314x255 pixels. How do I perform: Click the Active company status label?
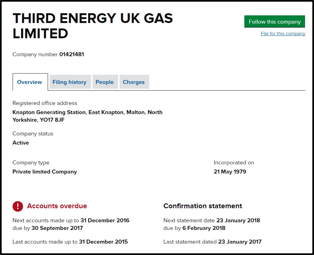pyautogui.click(x=20, y=143)
